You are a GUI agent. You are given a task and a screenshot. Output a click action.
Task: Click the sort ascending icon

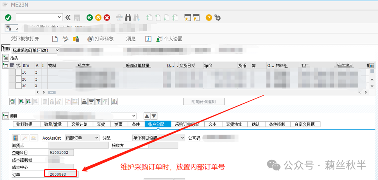(85, 102)
